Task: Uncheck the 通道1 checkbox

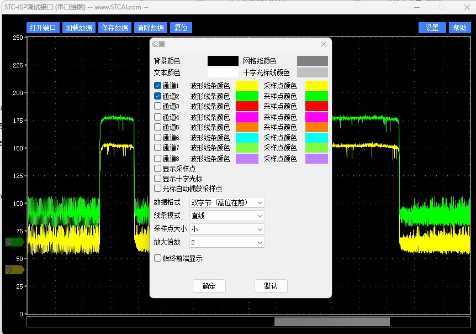Action: tap(158, 86)
